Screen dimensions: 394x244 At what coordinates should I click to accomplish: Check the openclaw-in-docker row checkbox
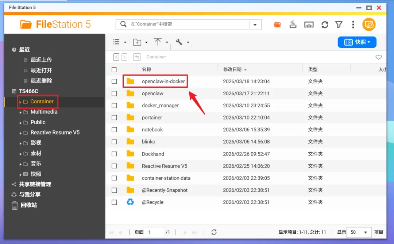pos(114,81)
